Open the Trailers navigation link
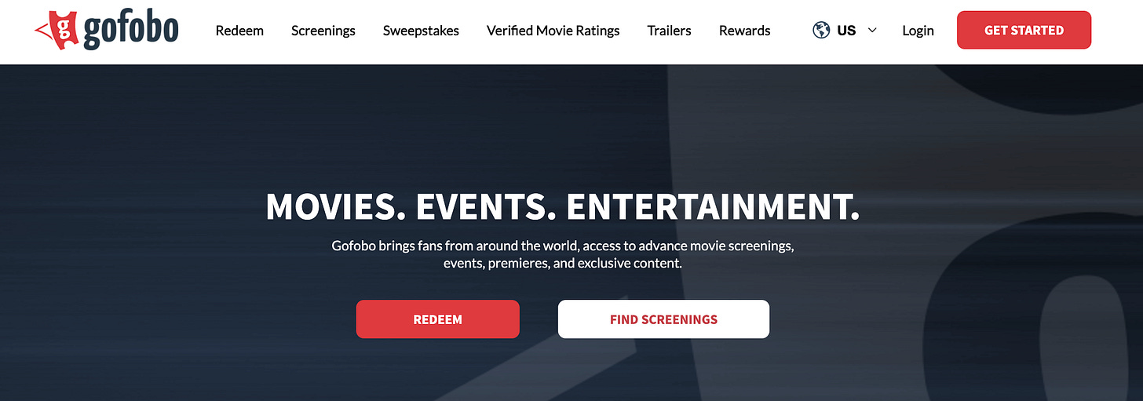This screenshot has height=401, width=1143. tap(669, 31)
